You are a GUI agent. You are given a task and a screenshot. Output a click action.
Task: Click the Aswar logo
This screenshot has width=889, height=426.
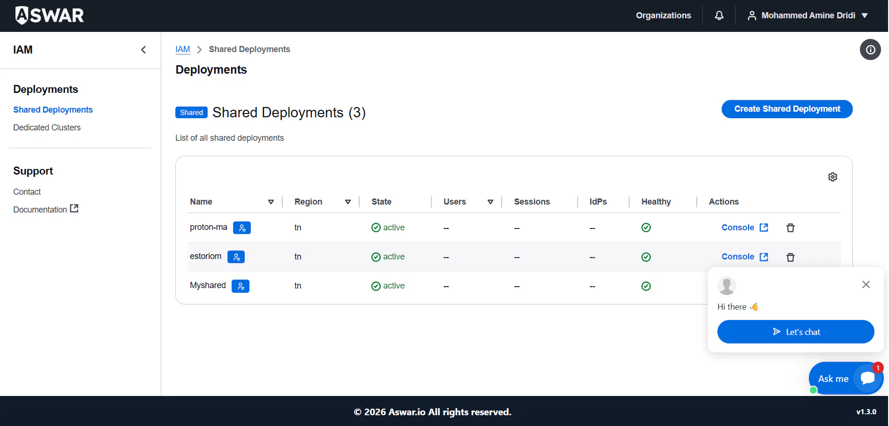coord(49,15)
